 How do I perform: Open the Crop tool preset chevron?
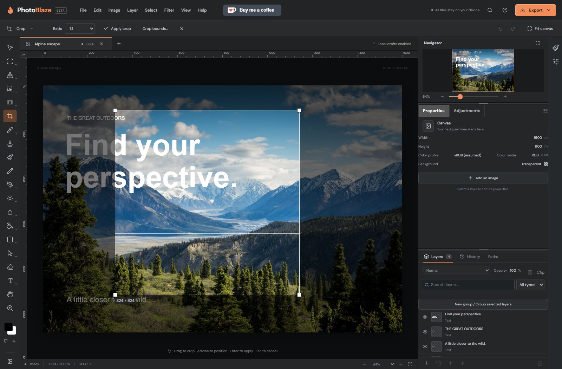pos(32,28)
